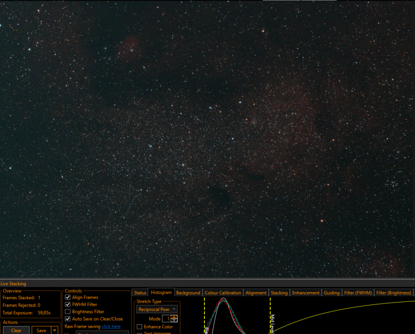The width and height of the screenshot is (415, 334).
Task: Open the Filter (FWHM) tab
Action: (358, 293)
